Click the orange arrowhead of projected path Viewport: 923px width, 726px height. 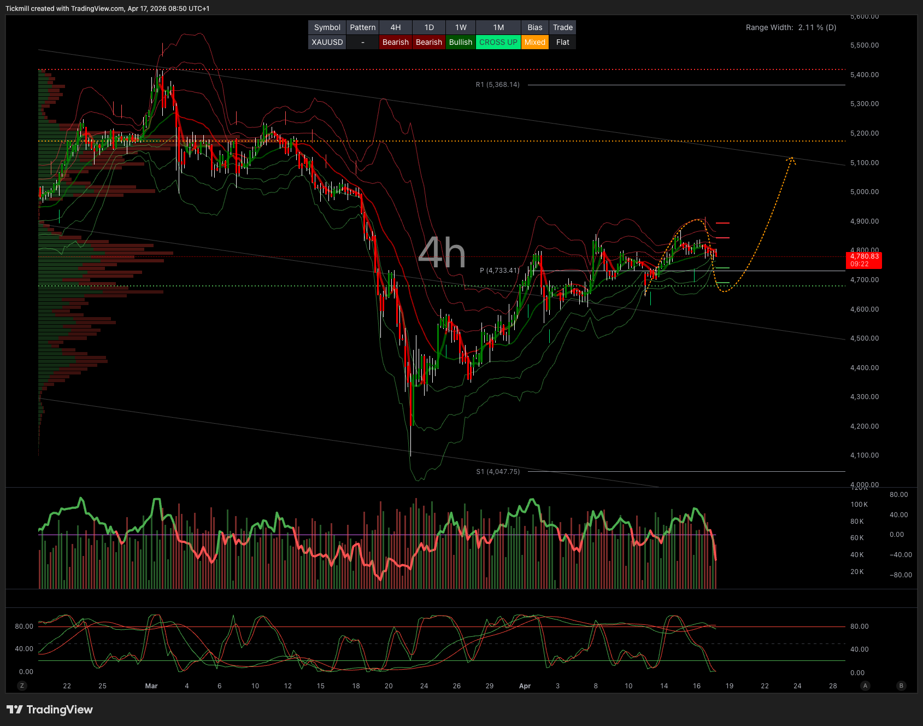791,159
